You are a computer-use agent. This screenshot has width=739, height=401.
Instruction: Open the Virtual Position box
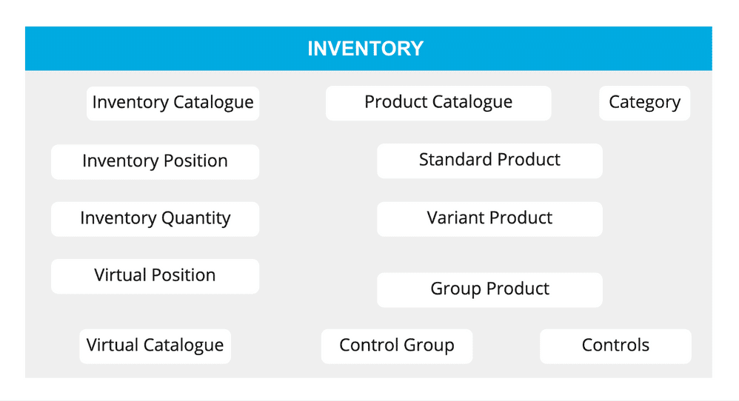coord(155,276)
